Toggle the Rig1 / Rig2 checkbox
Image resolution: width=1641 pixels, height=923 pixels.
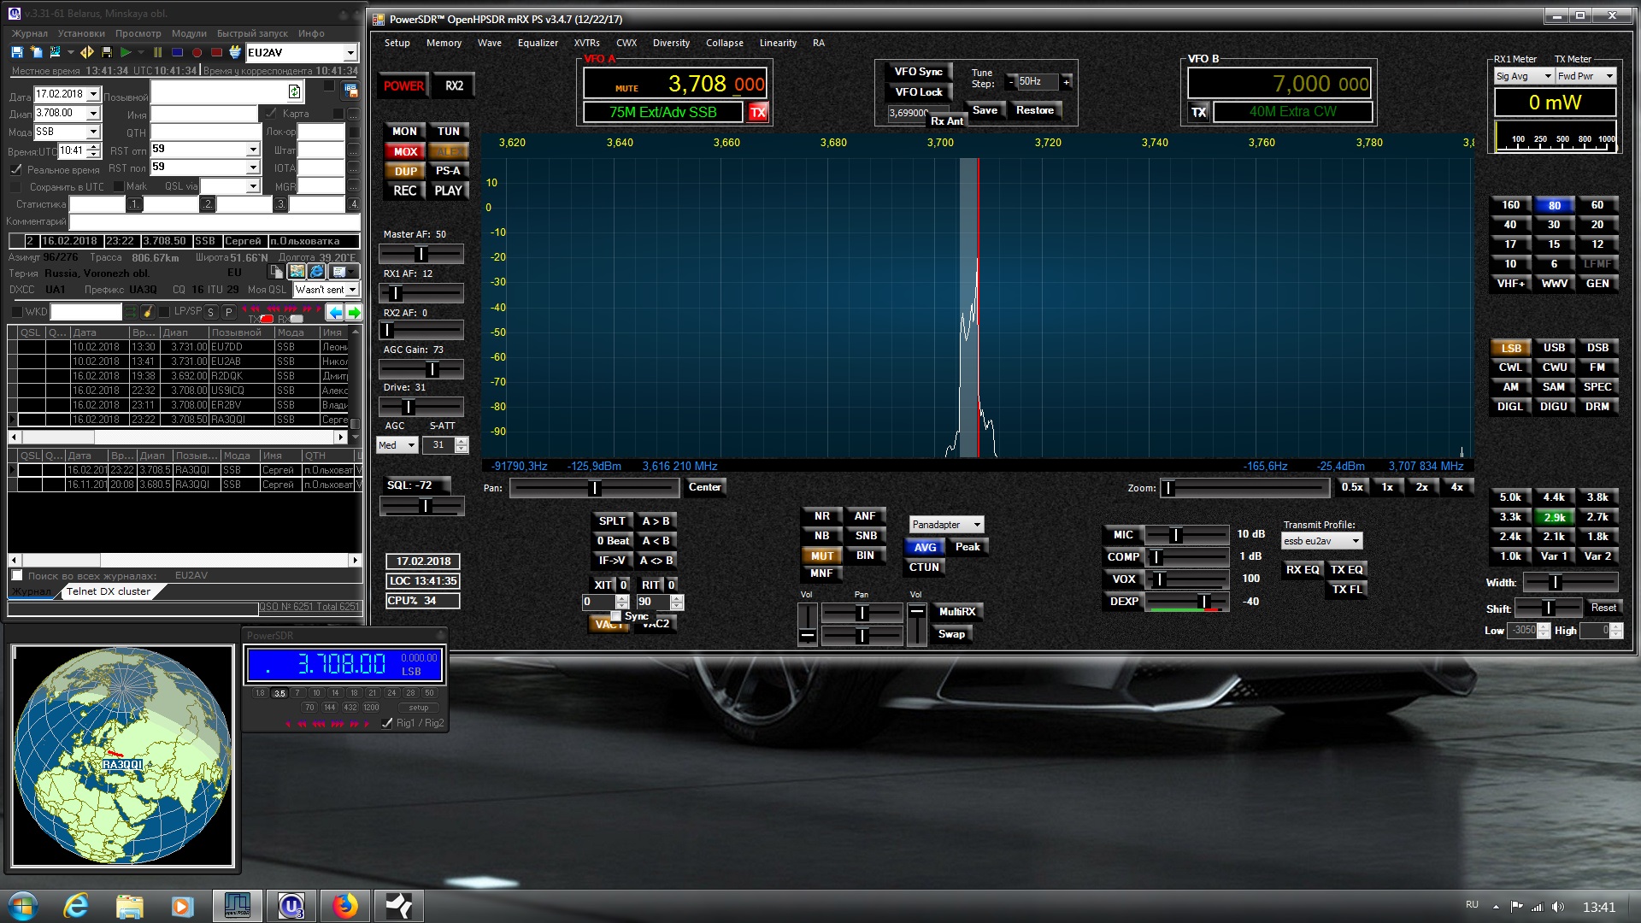[x=387, y=723]
